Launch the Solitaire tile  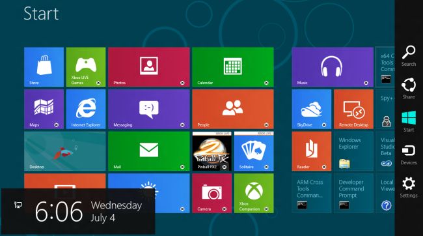[x=254, y=151]
